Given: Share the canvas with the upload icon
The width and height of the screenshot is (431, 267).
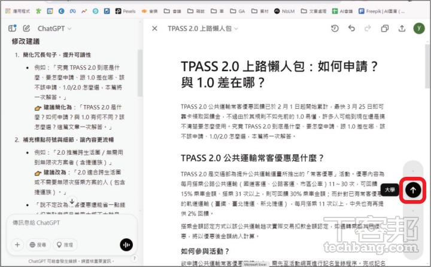Looking at the screenshot, I should click(x=402, y=28).
